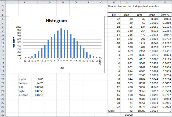Screen dimensions: 172x117
Task: Select freq cell with value 885
Action: [127, 59]
